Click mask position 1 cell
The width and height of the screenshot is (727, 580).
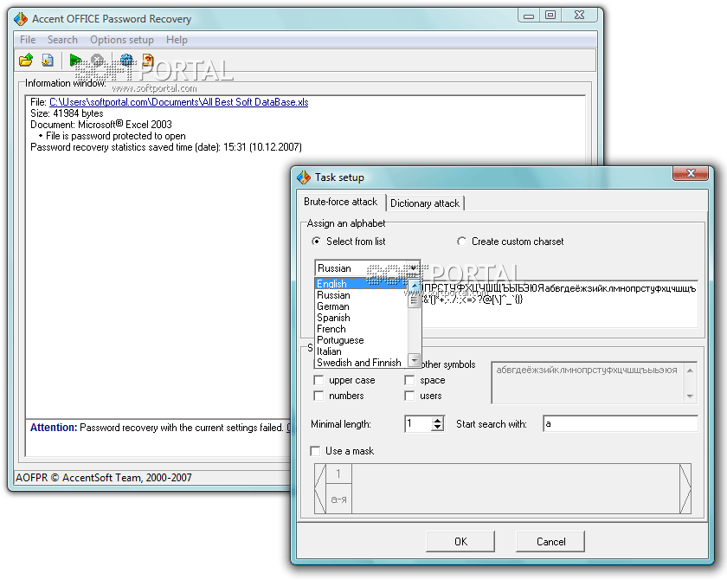[338, 474]
